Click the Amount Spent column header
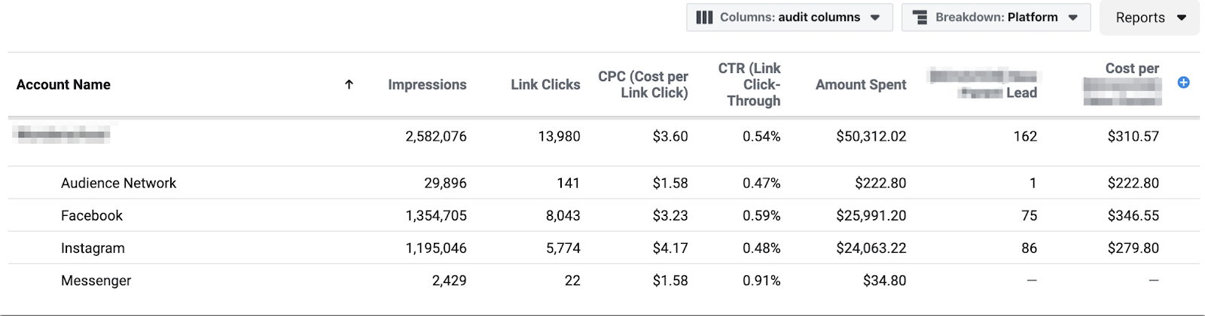Image resolution: width=1205 pixels, height=316 pixels. pyautogui.click(x=861, y=85)
